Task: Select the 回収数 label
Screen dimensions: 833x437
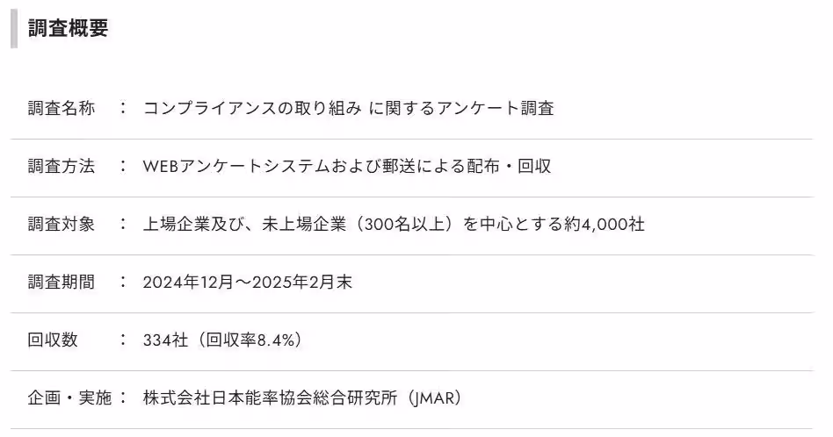Action: click(x=53, y=340)
